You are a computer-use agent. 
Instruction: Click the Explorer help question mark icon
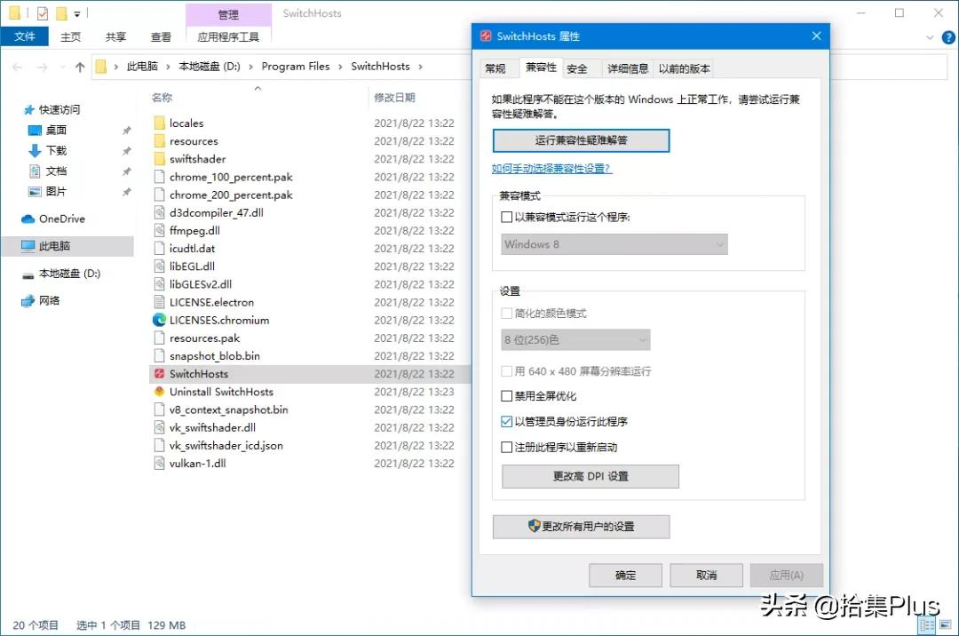point(948,37)
